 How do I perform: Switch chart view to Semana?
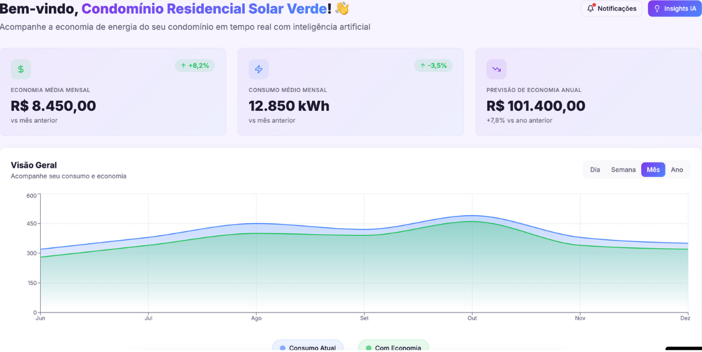[x=623, y=170]
